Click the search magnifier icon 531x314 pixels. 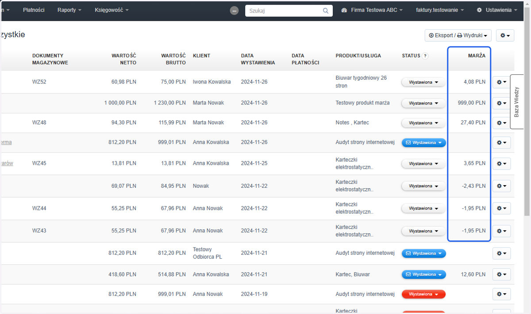[326, 11]
